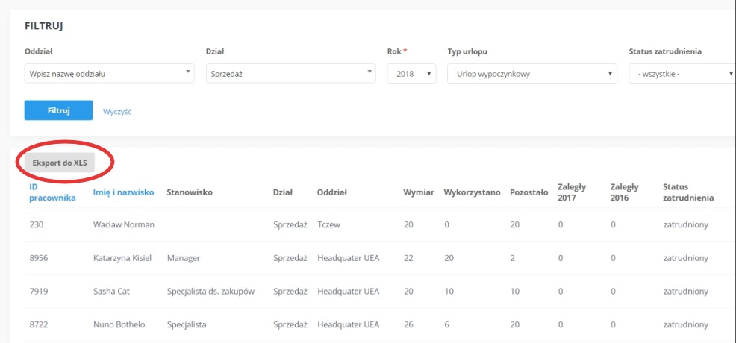This screenshot has height=343, width=736.
Task: Click the Pozostało column header
Action: (529, 192)
